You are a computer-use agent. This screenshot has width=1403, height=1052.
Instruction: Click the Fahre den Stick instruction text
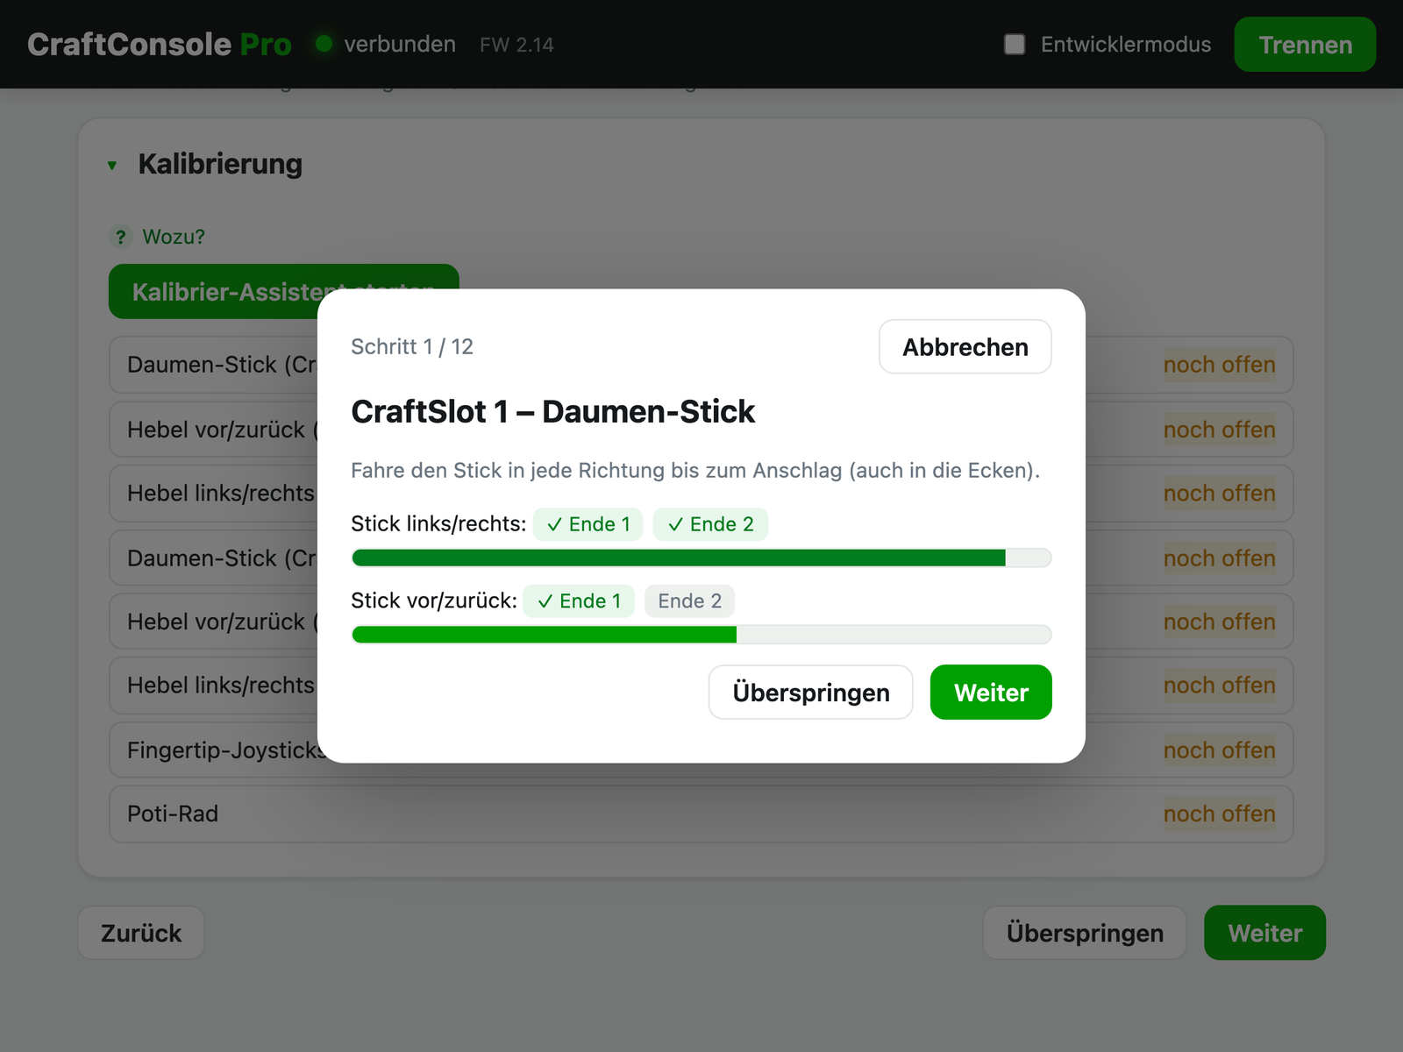tap(695, 471)
